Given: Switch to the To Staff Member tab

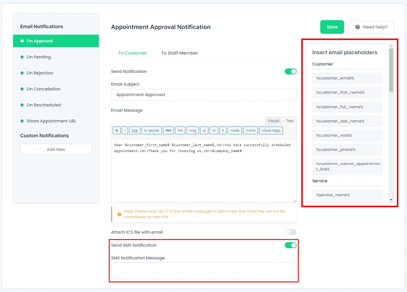Looking at the screenshot, I should coord(179,53).
